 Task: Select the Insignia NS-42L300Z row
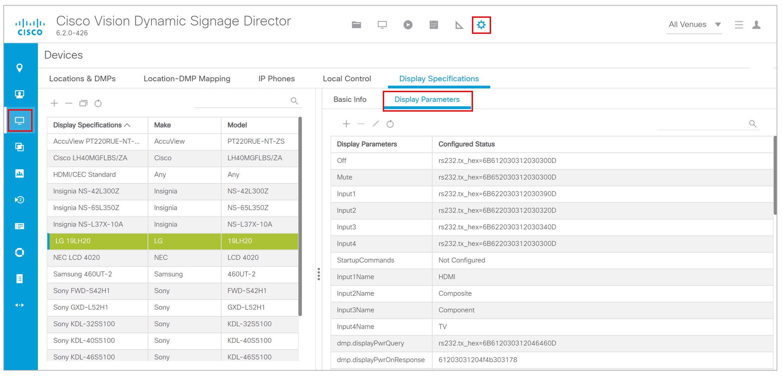pyautogui.click(x=173, y=191)
